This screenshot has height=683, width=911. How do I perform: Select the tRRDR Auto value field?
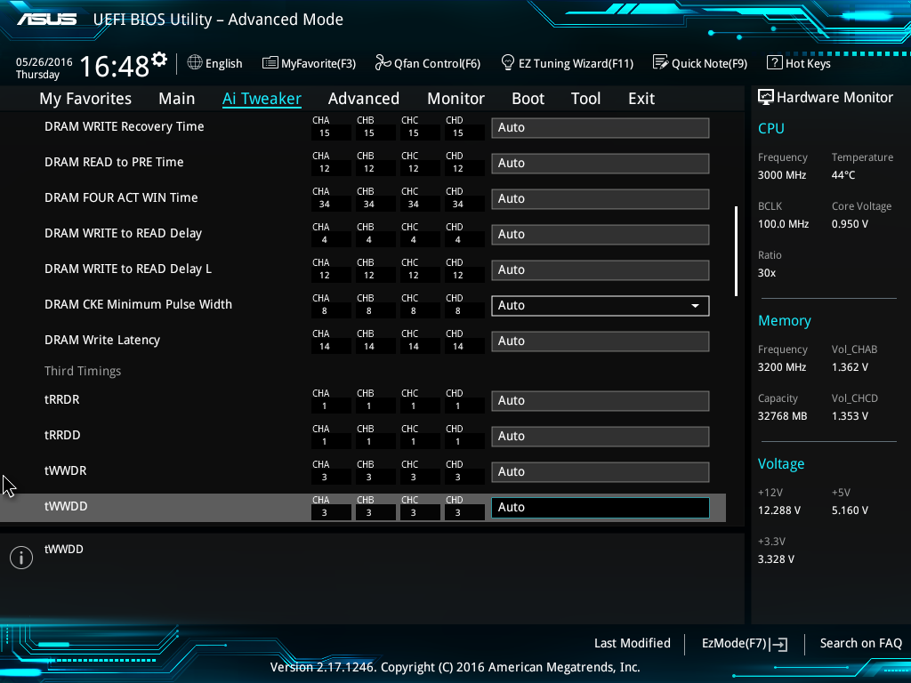(601, 401)
